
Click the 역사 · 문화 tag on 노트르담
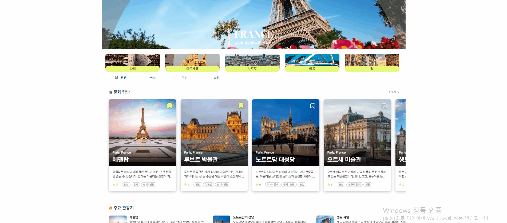coord(272,184)
